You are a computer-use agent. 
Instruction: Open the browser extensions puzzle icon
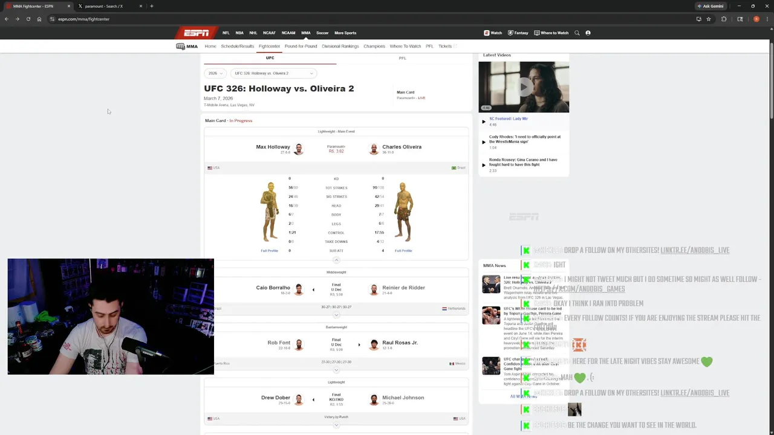[x=724, y=19]
